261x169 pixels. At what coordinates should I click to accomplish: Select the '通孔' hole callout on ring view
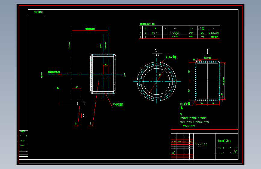click(171, 57)
